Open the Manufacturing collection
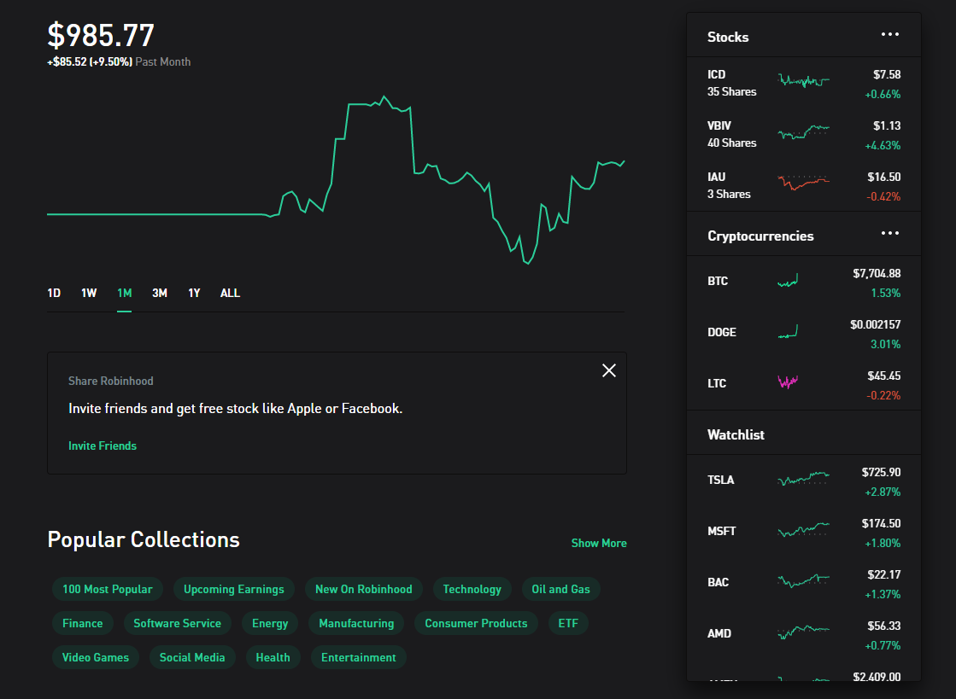Viewport: 956px width, 699px height. tap(356, 623)
